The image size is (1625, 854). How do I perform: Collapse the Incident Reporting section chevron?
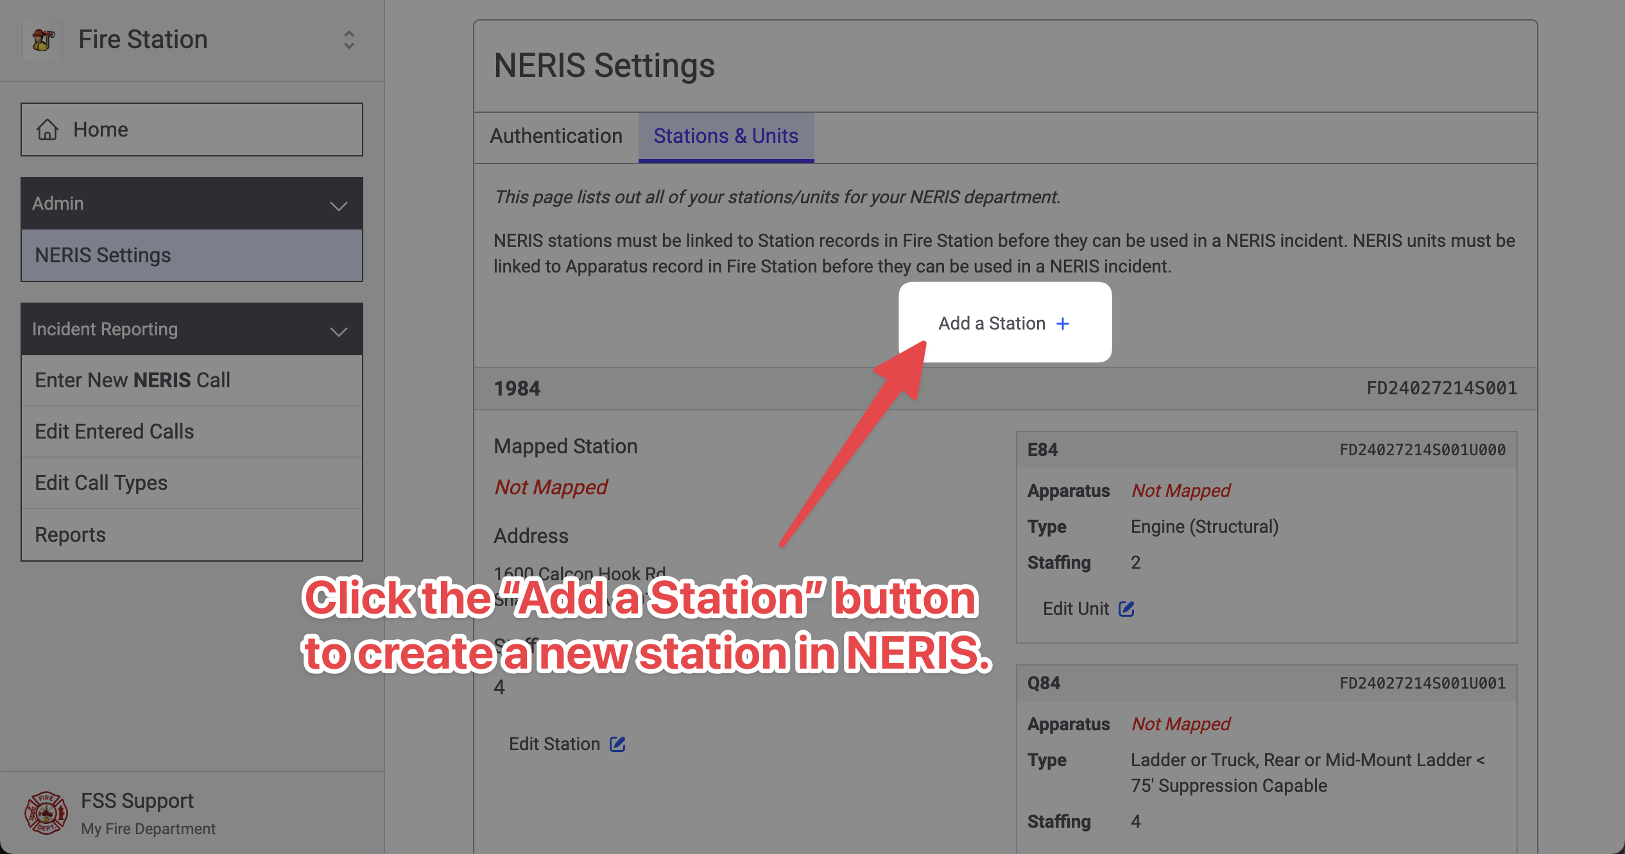[x=338, y=331]
